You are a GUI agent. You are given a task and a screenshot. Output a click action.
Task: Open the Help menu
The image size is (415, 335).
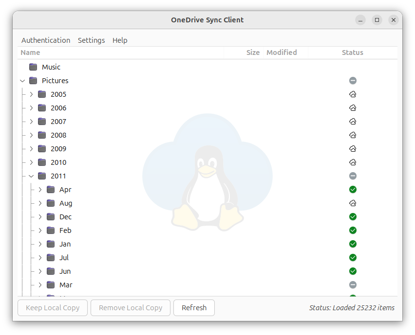click(120, 40)
